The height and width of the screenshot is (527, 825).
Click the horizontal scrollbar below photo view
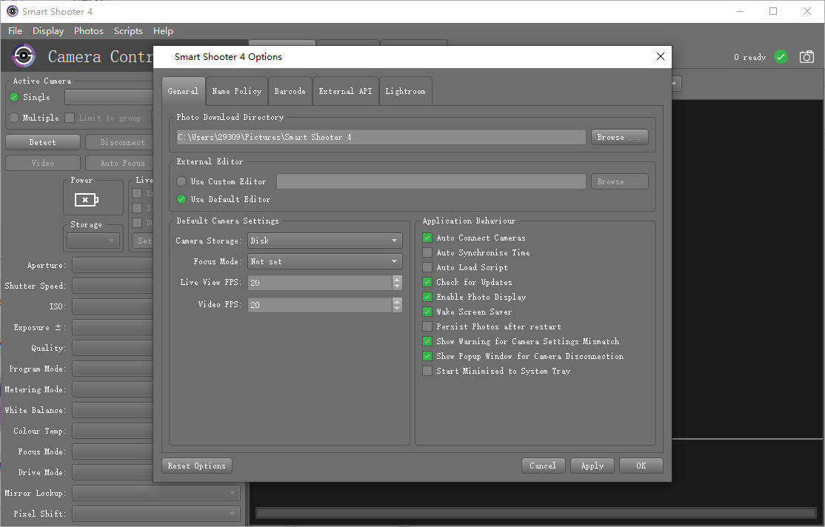pyautogui.click(x=535, y=513)
